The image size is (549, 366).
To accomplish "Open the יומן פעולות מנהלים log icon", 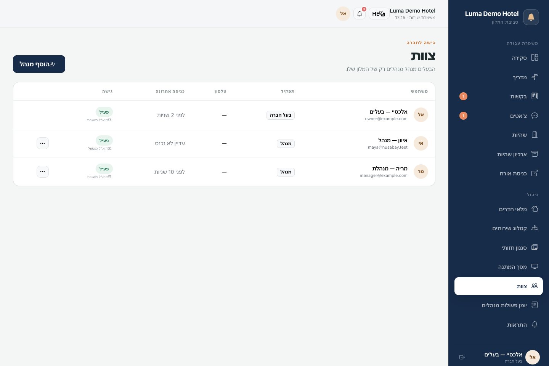I will pyautogui.click(x=535, y=305).
